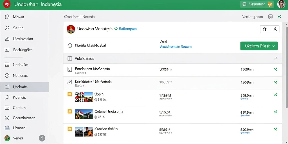Open the Kansee fialins thumbnail
The image size is (288, 144).
(84, 132)
